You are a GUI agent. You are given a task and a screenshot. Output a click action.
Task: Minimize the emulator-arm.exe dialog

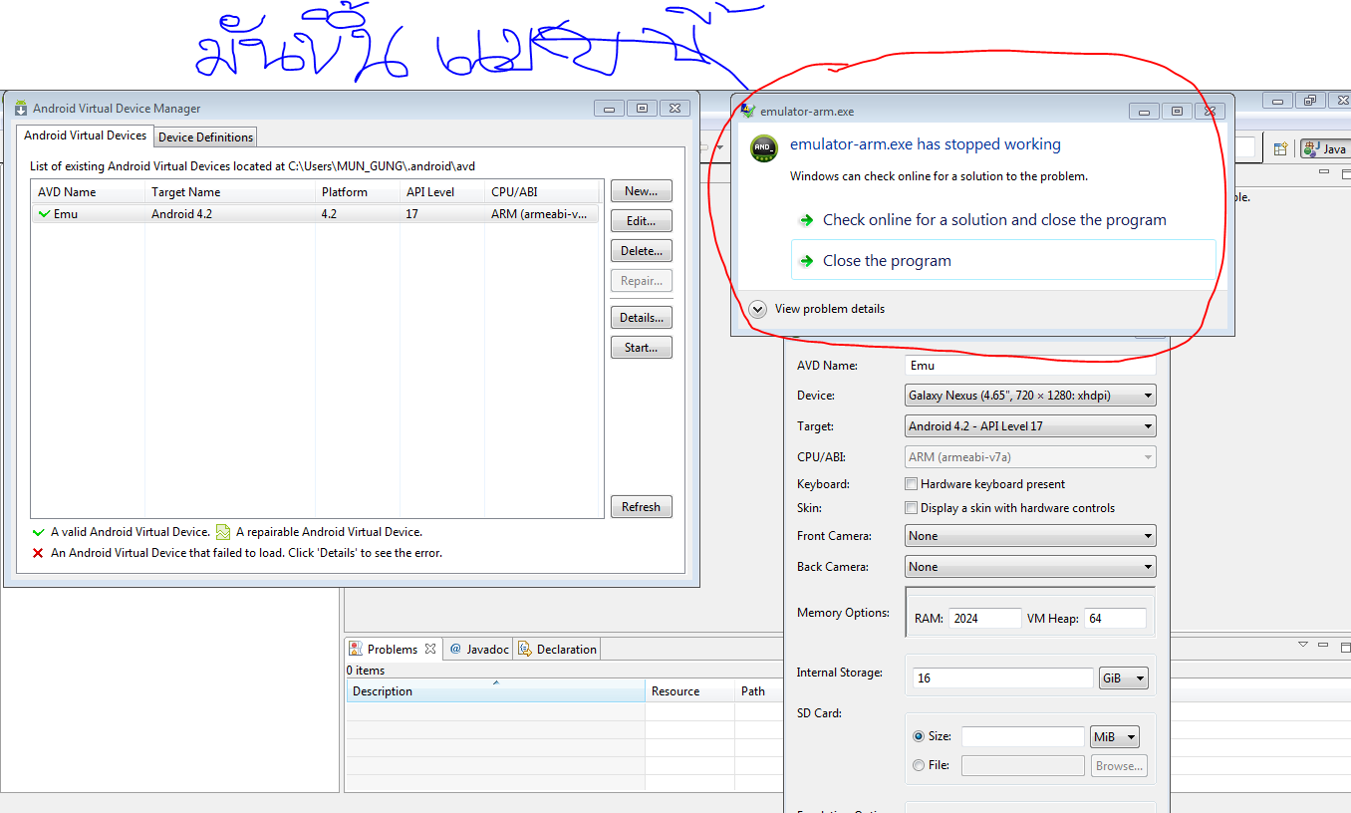click(1145, 112)
